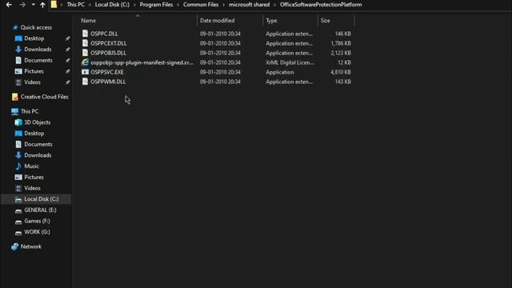Select OfficeSoftwareProtectionPlatform breadcrumb

[321, 5]
